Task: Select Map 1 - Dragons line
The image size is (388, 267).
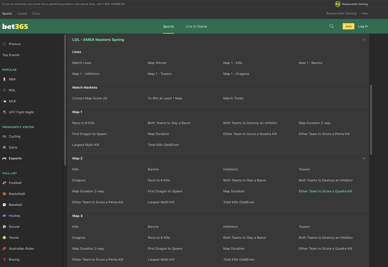Action: pos(236,74)
